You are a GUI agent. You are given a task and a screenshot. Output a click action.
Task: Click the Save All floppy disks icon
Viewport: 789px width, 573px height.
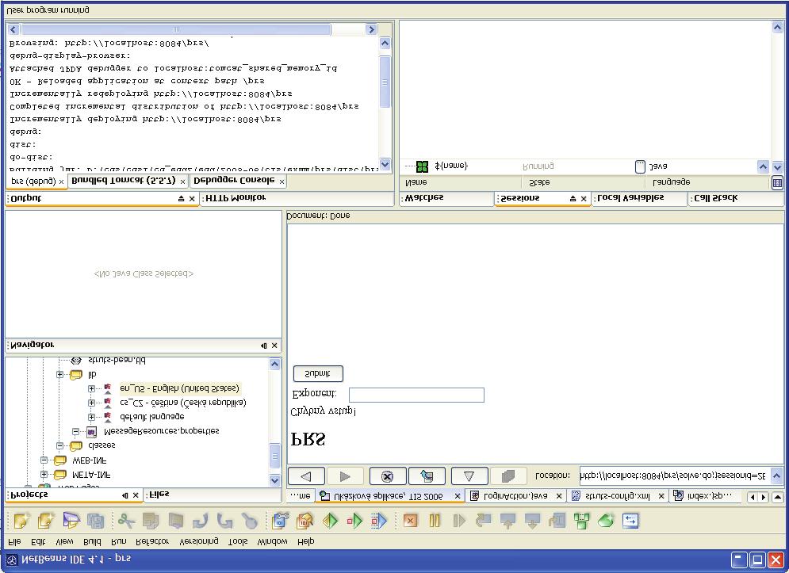[96, 520]
